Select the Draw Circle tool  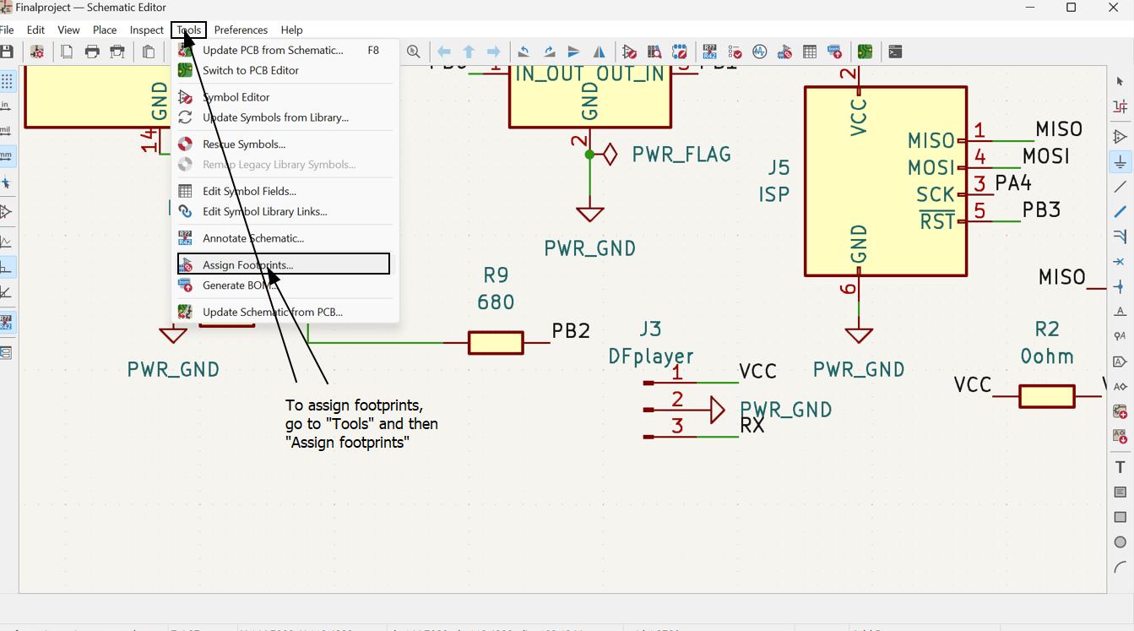(1120, 541)
